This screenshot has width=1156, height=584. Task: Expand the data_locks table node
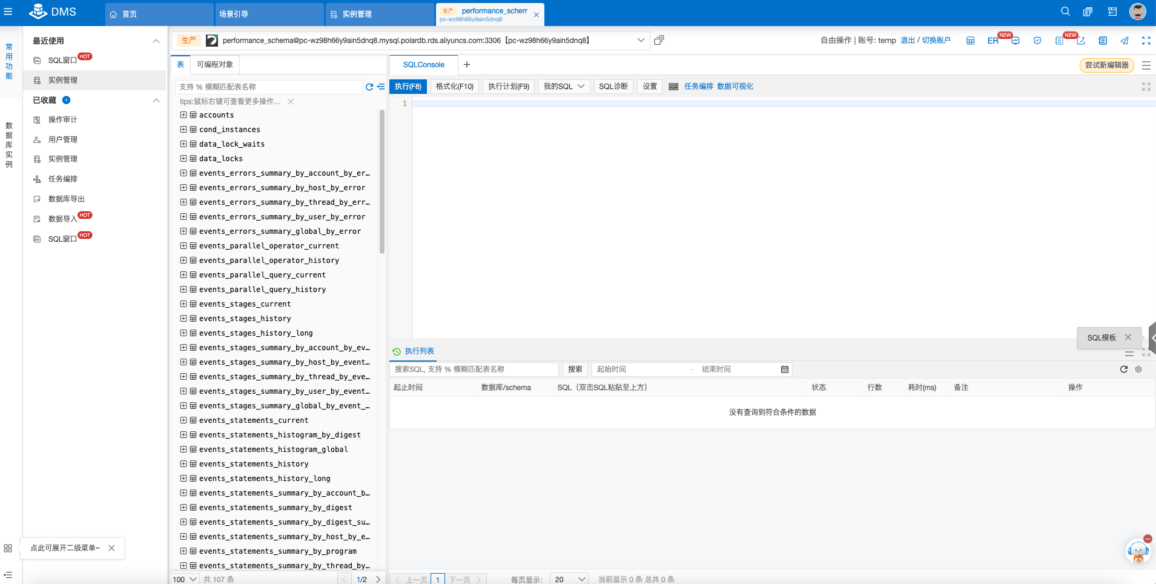point(183,158)
